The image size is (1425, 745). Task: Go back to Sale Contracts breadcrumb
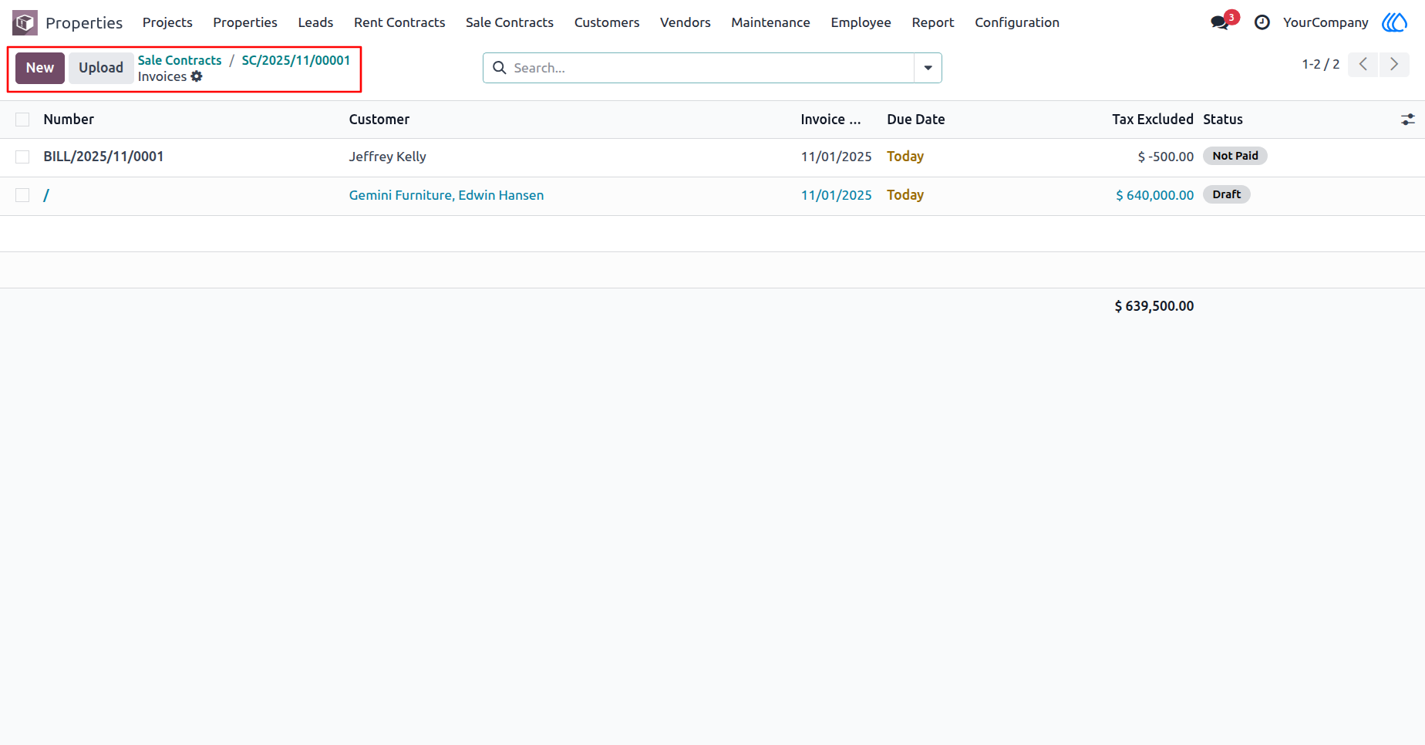pyautogui.click(x=180, y=60)
